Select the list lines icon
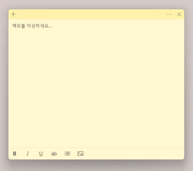This screenshot has height=171, width=193. coord(67,153)
